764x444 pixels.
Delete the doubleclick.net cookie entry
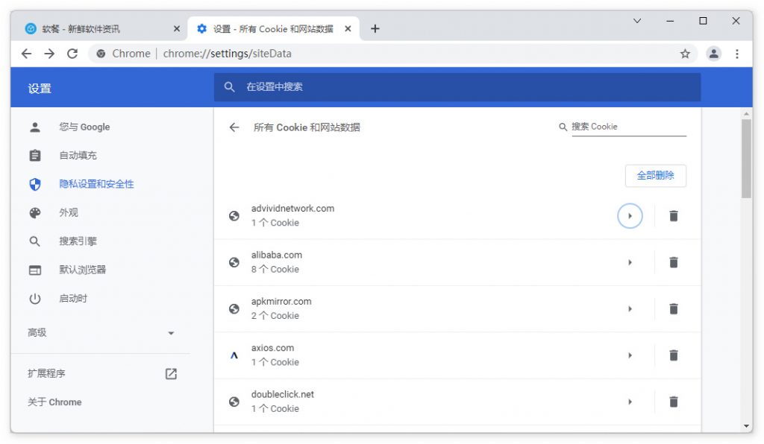point(673,402)
